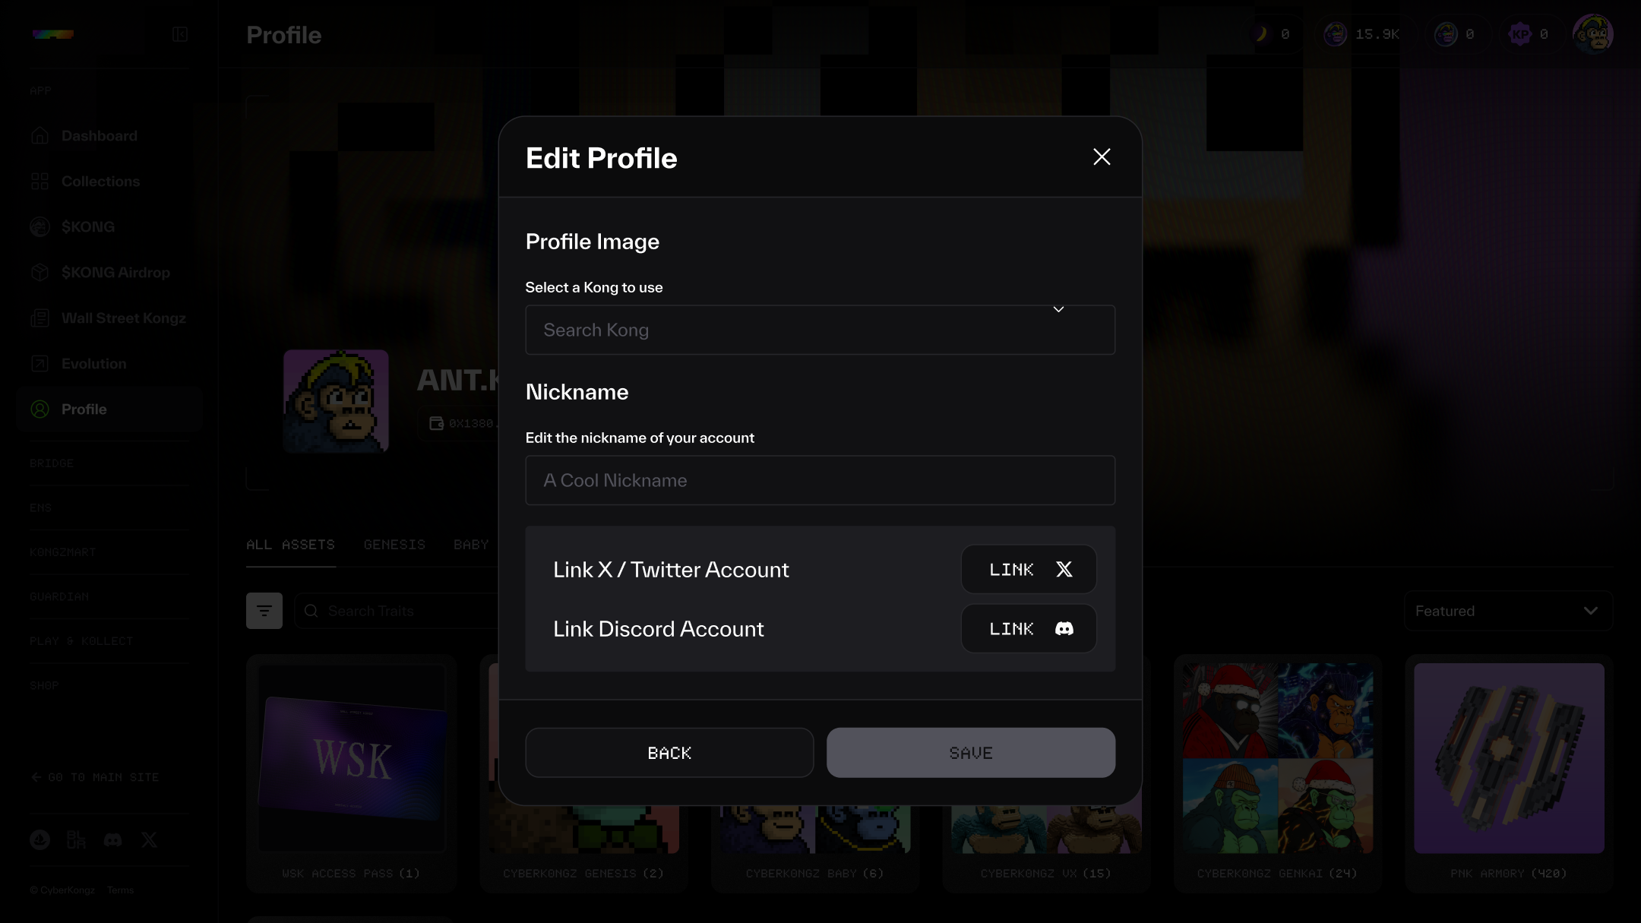Click the Discord logo on the Link Discord button
This screenshot has height=923, width=1641.
tap(1064, 629)
